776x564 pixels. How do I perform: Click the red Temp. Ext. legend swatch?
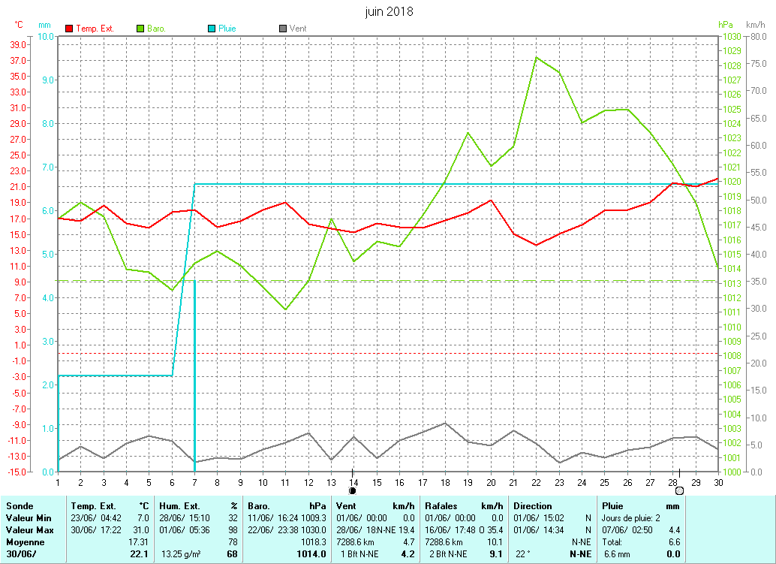point(69,29)
